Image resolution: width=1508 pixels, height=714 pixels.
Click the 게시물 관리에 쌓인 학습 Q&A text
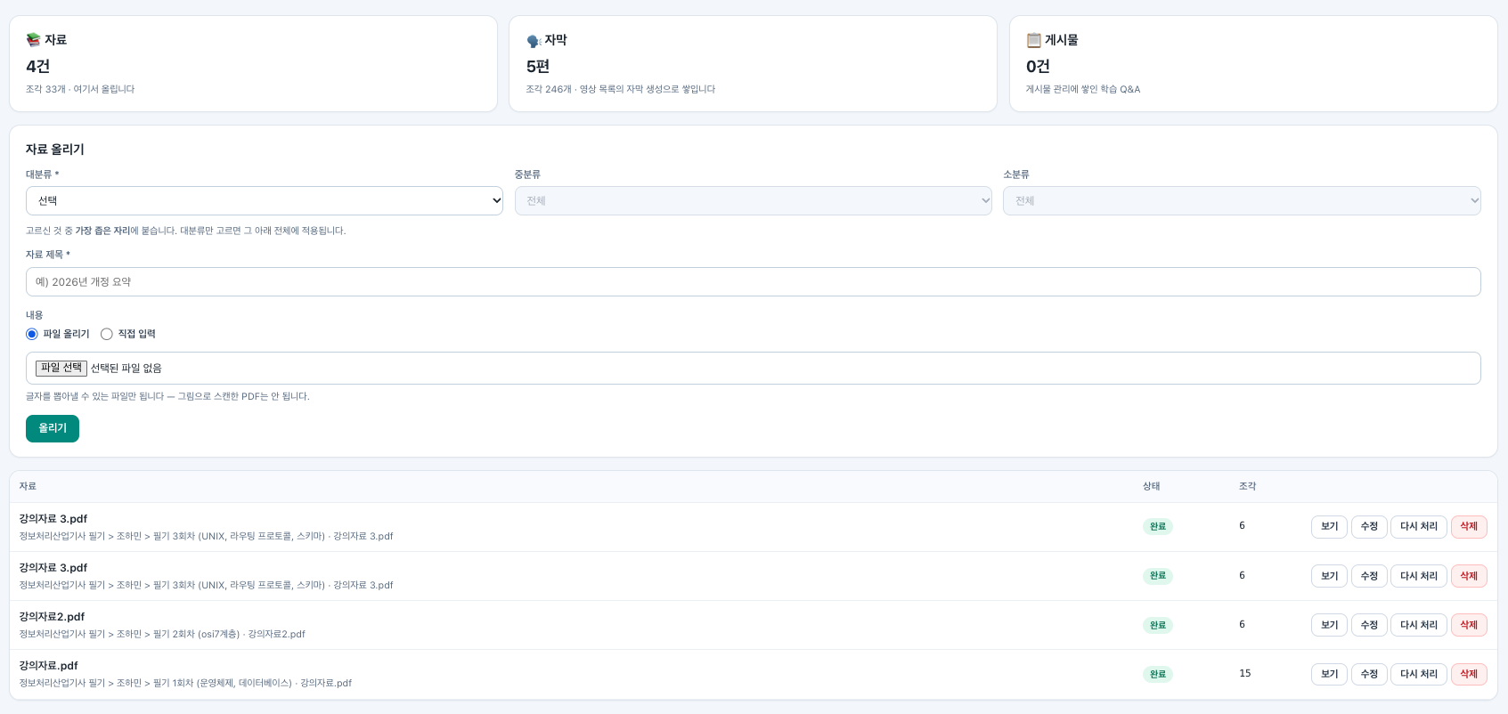pos(1083,89)
